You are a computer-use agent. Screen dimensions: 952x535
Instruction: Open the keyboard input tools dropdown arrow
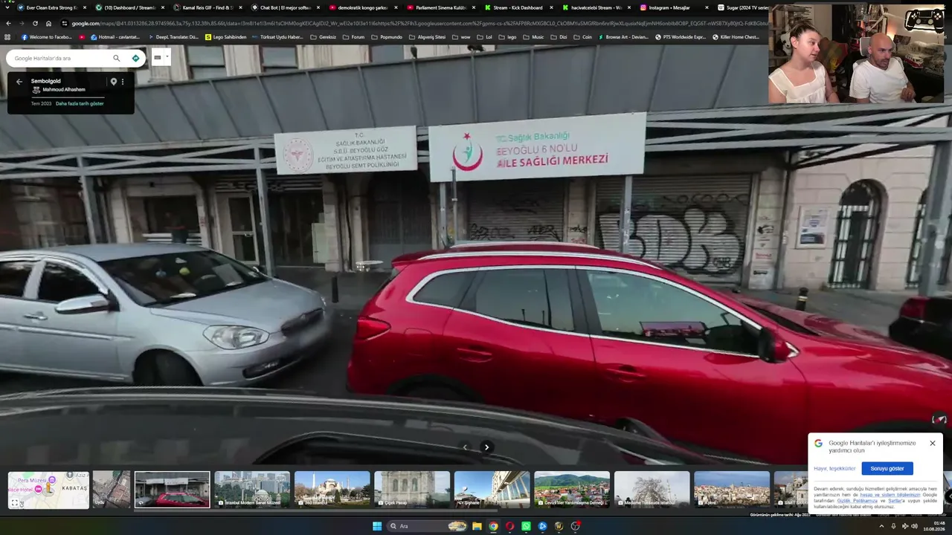(x=167, y=56)
